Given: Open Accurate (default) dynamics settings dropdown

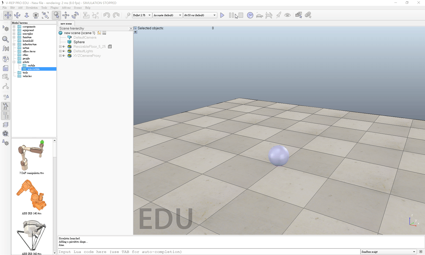Looking at the screenshot, I should [x=167, y=15].
